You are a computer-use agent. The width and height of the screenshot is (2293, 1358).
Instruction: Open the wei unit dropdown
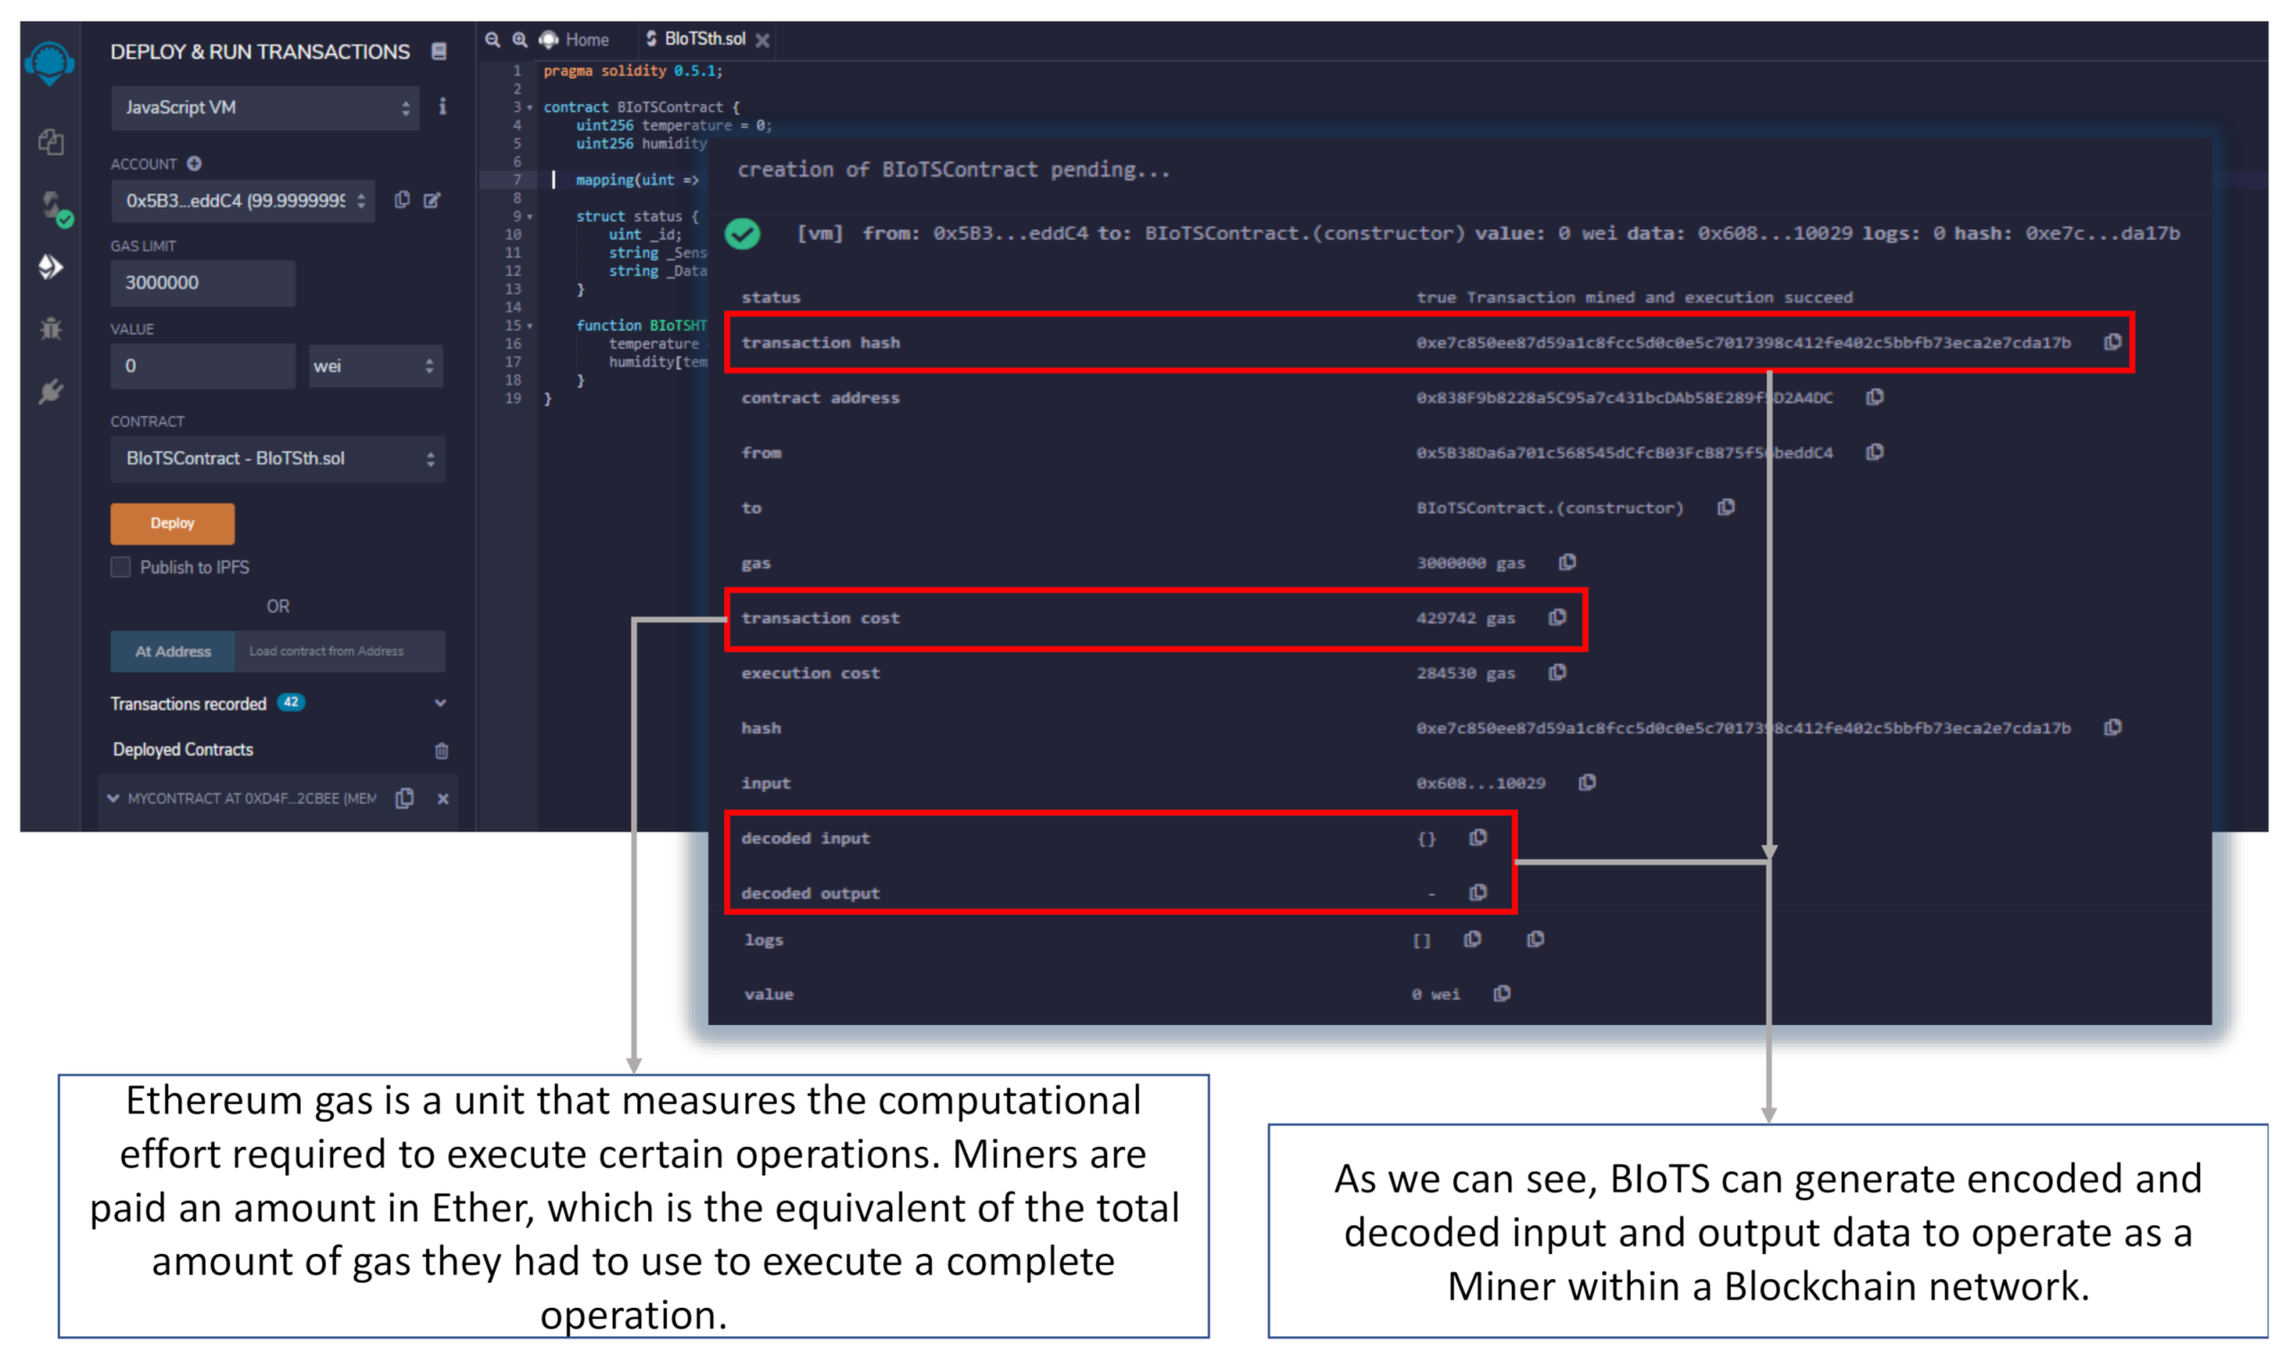tap(375, 366)
